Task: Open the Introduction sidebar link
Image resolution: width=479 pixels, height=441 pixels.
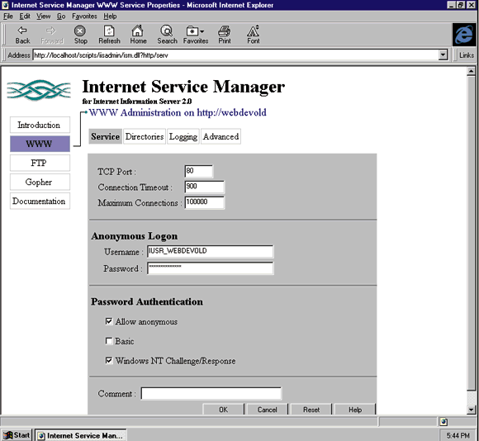Action: click(40, 125)
